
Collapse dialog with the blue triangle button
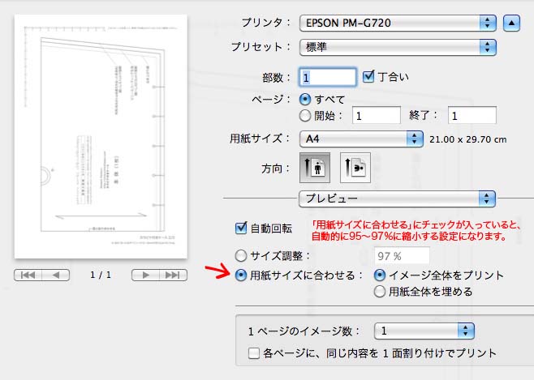tap(511, 23)
